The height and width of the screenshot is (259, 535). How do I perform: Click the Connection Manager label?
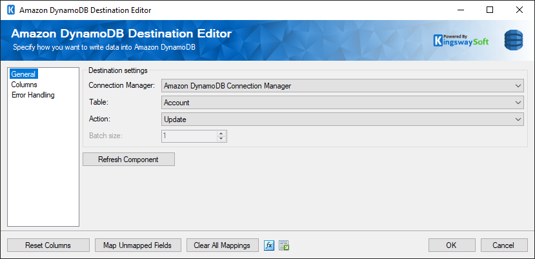click(121, 85)
